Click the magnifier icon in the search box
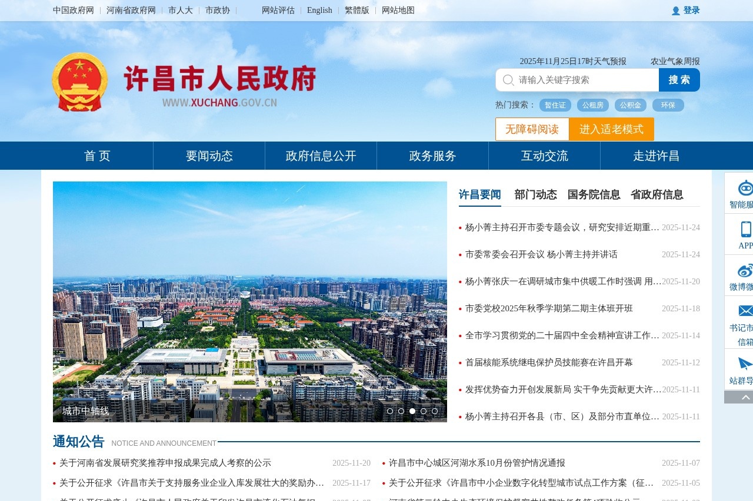 (507, 80)
